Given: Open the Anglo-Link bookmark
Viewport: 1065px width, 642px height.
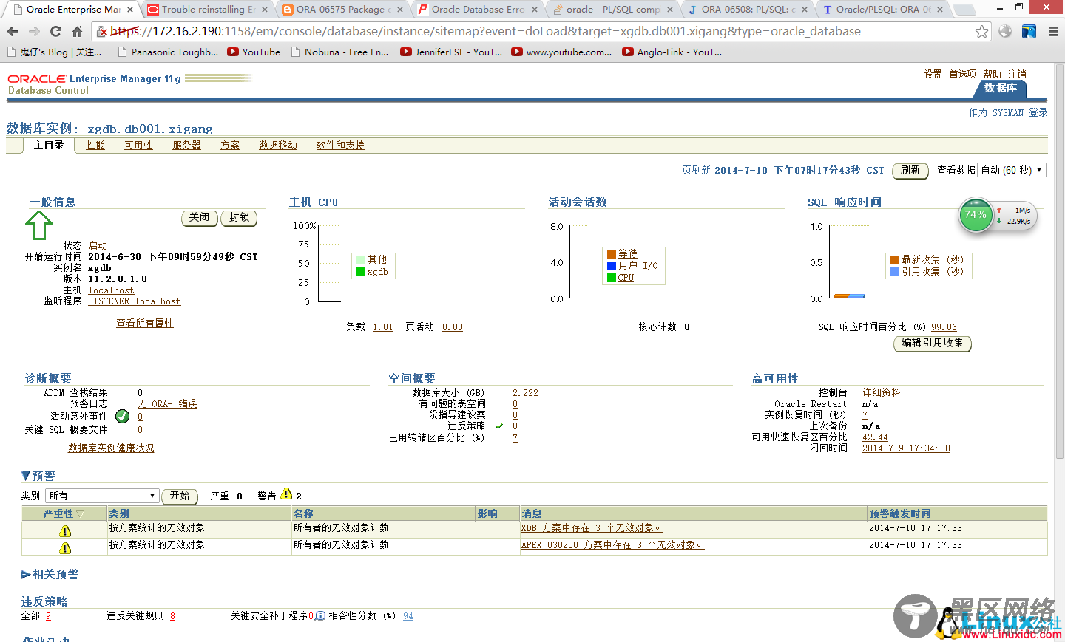Looking at the screenshot, I should tap(672, 52).
